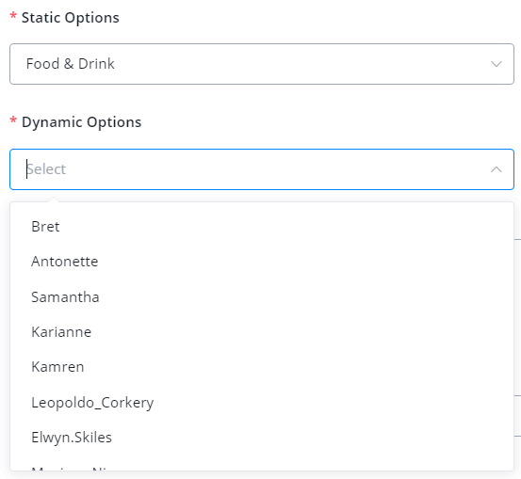Click the red asterisk beside Dynamic Options
The height and width of the screenshot is (479, 521).
(x=13, y=120)
